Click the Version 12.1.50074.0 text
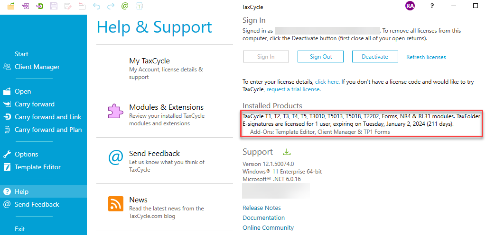This screenshot has height=235, width=486. (x=268, y=164)
